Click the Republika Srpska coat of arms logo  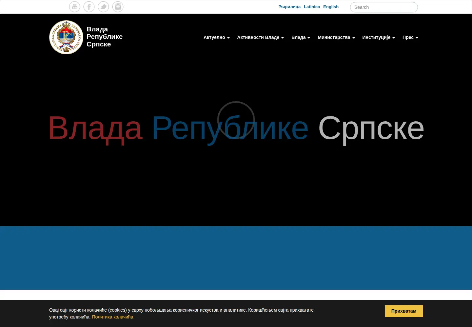pyautogui.click(x=66, y=37)
